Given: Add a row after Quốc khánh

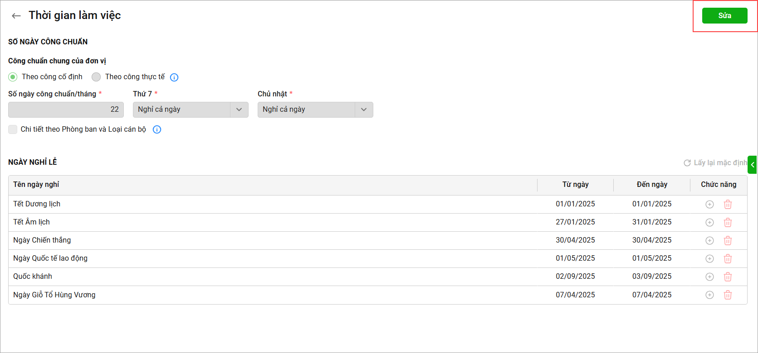Looking at the screenshot, I should (x=709, y=277).
